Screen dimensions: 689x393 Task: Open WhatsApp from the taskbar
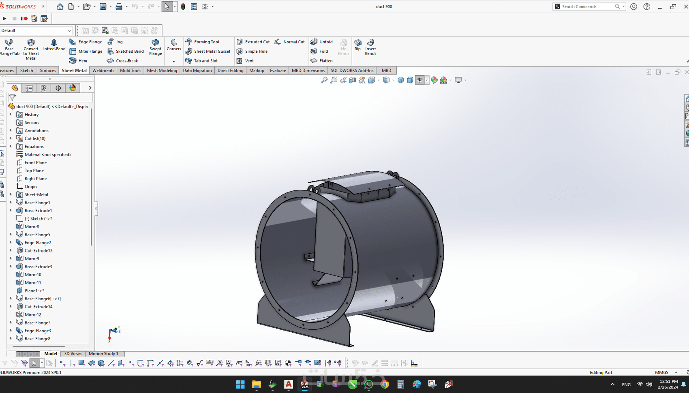[368, 384]
